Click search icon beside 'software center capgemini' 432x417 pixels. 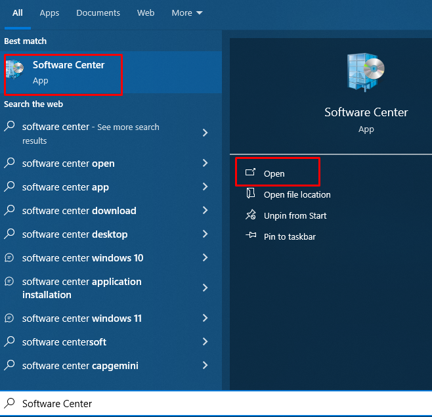pyautogui.click(x=9, y=365)
